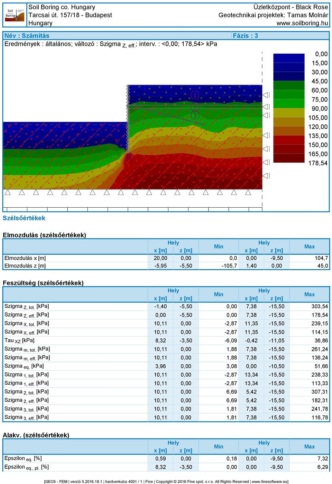The image size is (332, 484).
Task: Click the 'Szigma eq. [kPa]' row label
Action: coord(24,366)
